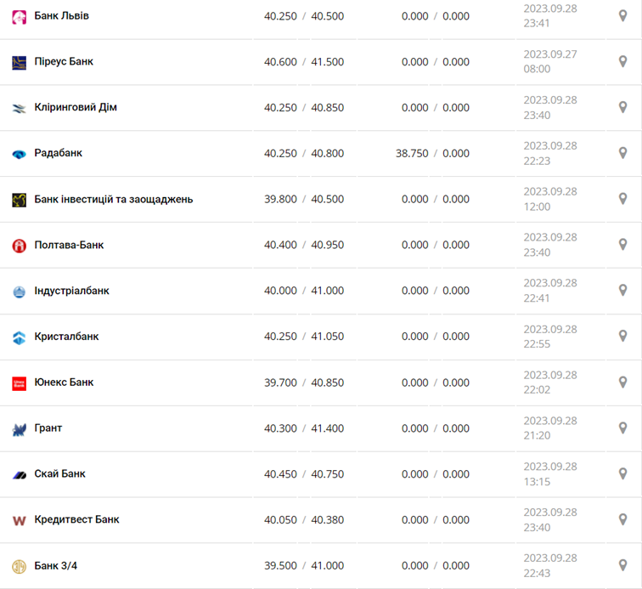
Task: Show Радабанк location via map pin
Action: coord(622,154)
